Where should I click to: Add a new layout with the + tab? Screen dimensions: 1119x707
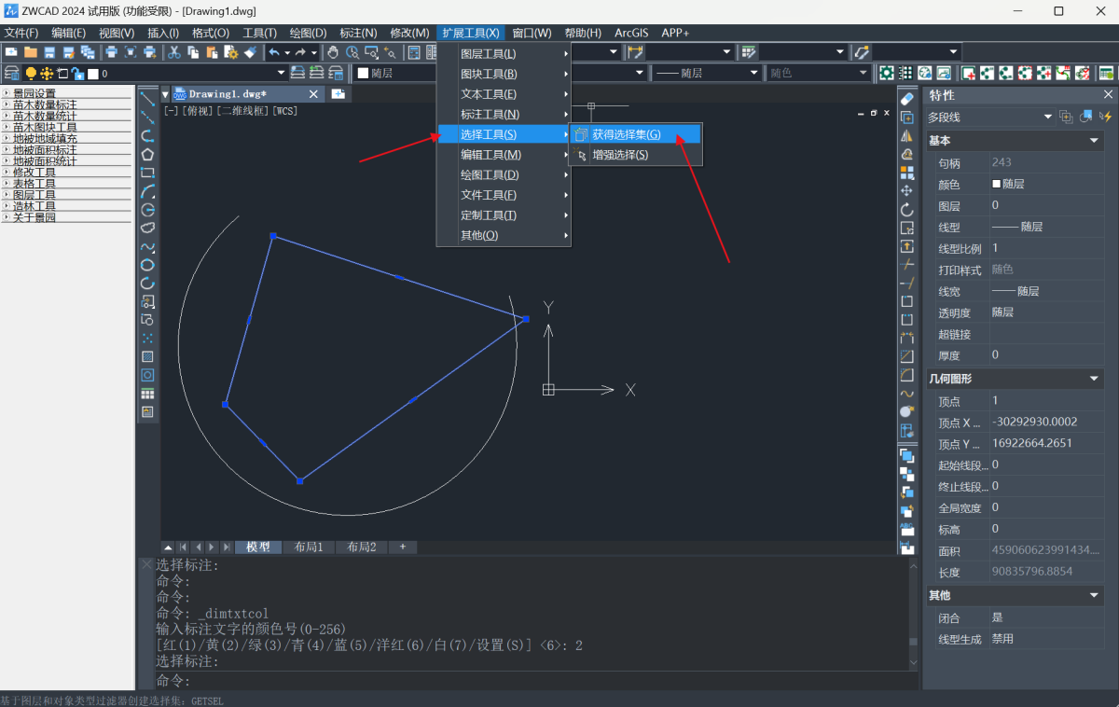coord(403,548)
